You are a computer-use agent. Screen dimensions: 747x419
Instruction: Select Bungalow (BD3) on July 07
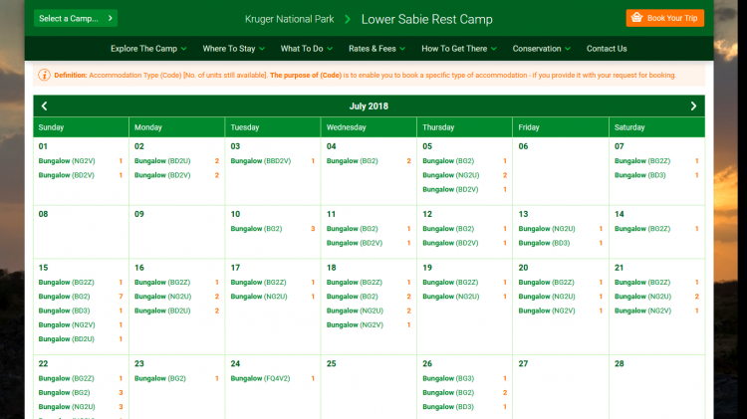[x=639, y=175]
